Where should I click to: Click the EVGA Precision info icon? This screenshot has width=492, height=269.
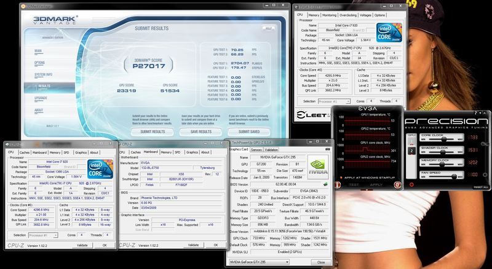tap(338, 185)
